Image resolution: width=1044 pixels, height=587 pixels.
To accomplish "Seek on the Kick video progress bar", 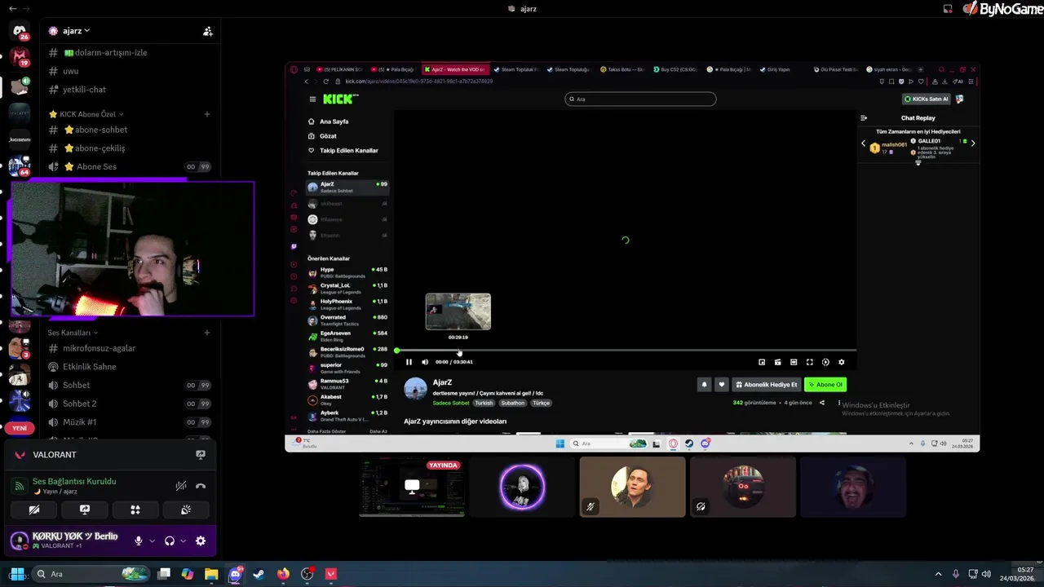I will [626, 351].
